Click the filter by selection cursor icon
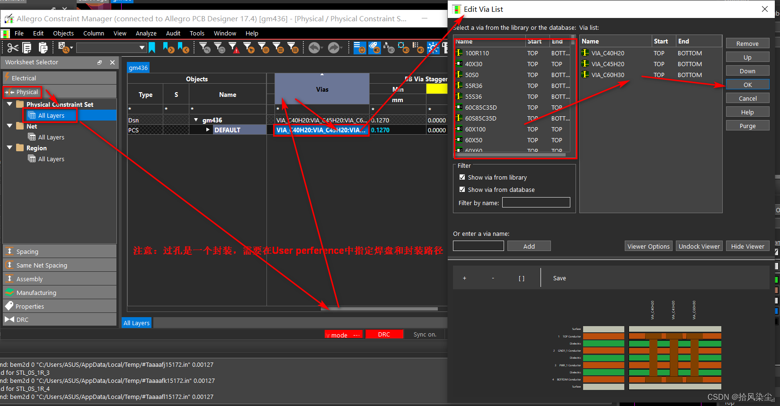Viewport: 780px width, 406px height. tap(249, 48)
